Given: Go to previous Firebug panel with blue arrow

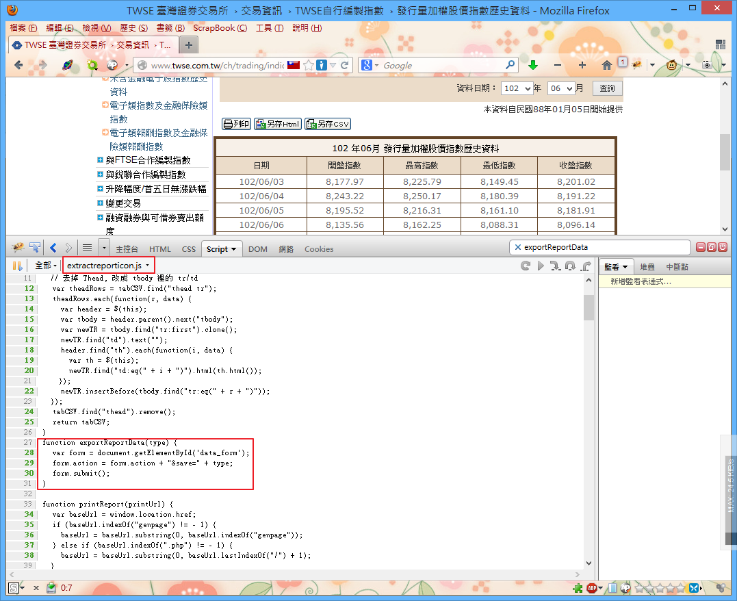Looking at the screenshot, I should 53,248.
